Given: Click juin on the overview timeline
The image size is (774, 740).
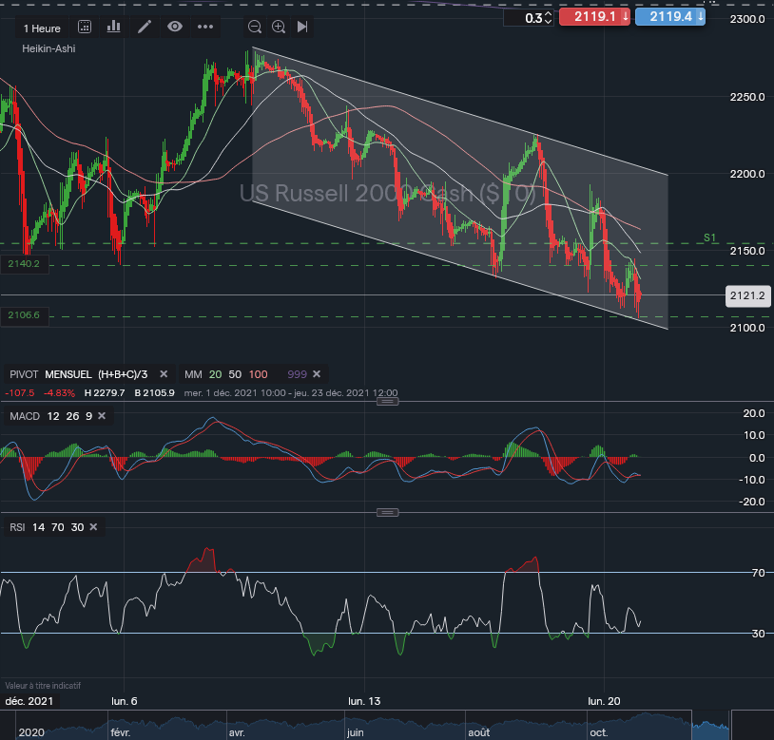Looking at the screenshot, I should pos(356,732).
